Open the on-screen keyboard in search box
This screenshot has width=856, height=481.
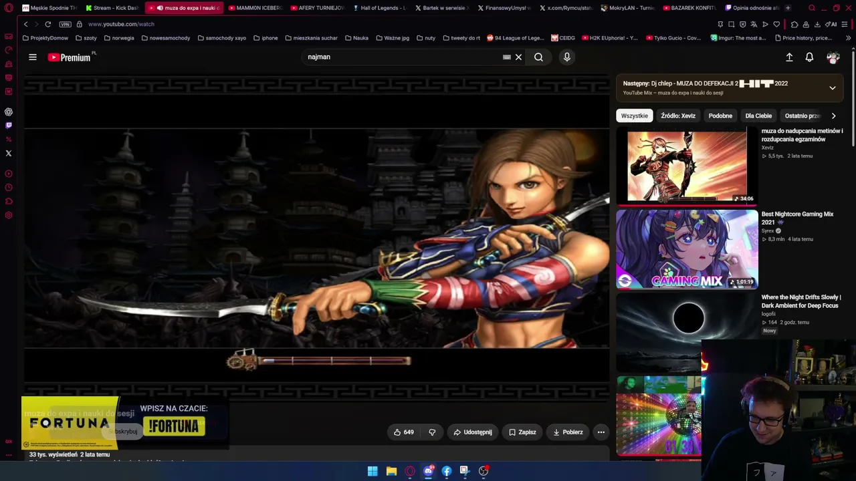507,57
